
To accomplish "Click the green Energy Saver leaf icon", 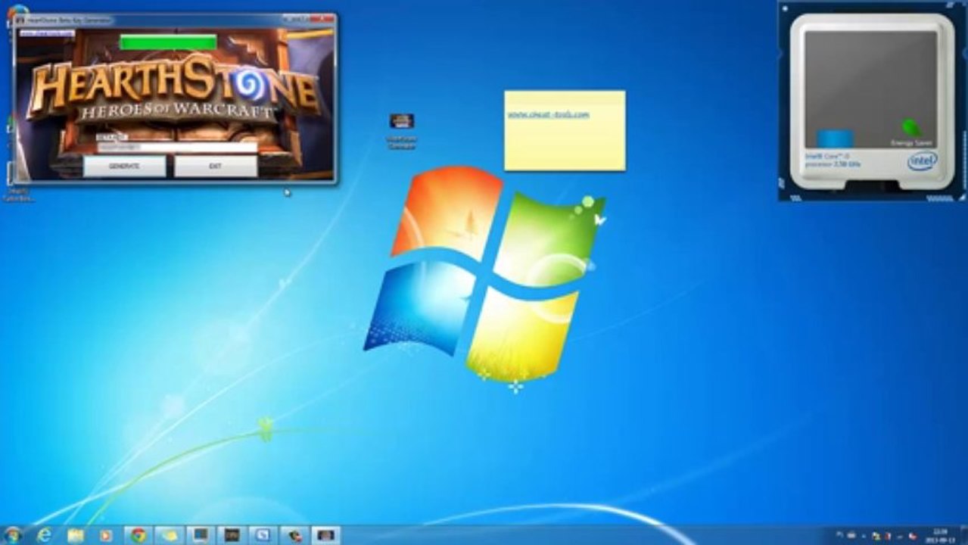I will coord(912,127).
